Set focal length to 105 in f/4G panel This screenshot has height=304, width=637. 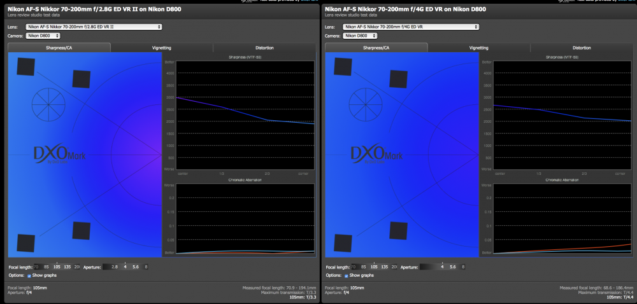(375, 267)
